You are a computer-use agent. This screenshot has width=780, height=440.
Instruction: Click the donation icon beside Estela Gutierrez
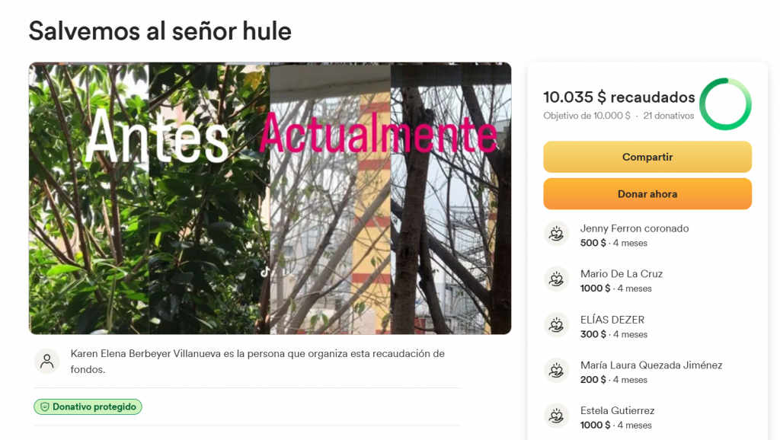[x=556, y=416]
